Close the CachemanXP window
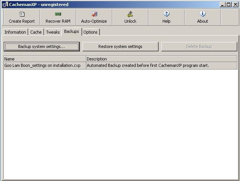 235,5
